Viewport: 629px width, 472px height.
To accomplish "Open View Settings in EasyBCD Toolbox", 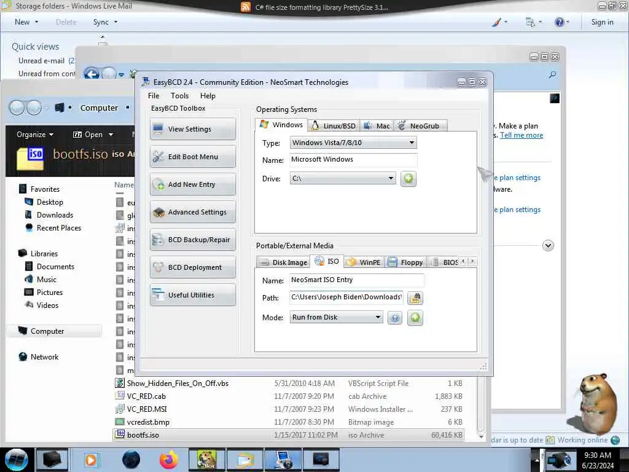I will [192, 129].
